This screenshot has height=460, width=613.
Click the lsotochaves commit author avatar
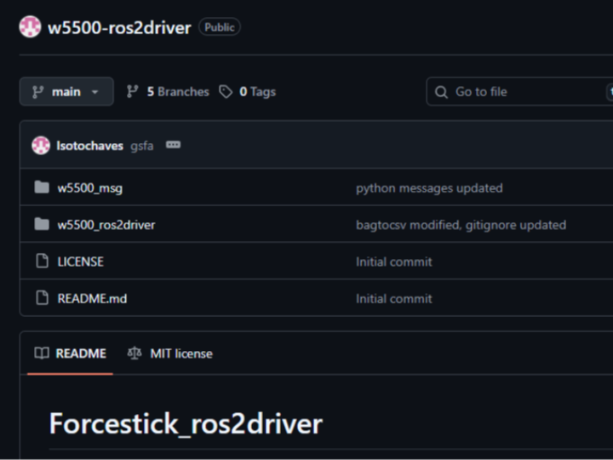click(41, 146)
